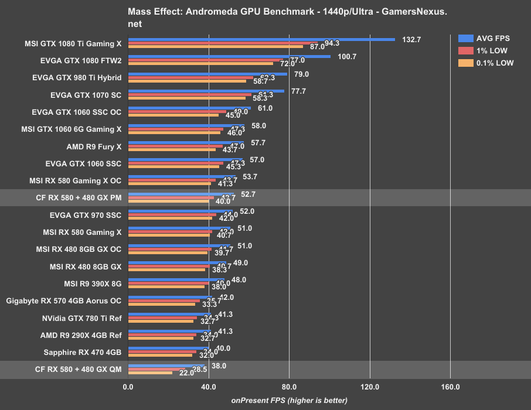Click the MSI R9 390X 8G label
This screenshot has width=531, height=410.
click(93, 283)
